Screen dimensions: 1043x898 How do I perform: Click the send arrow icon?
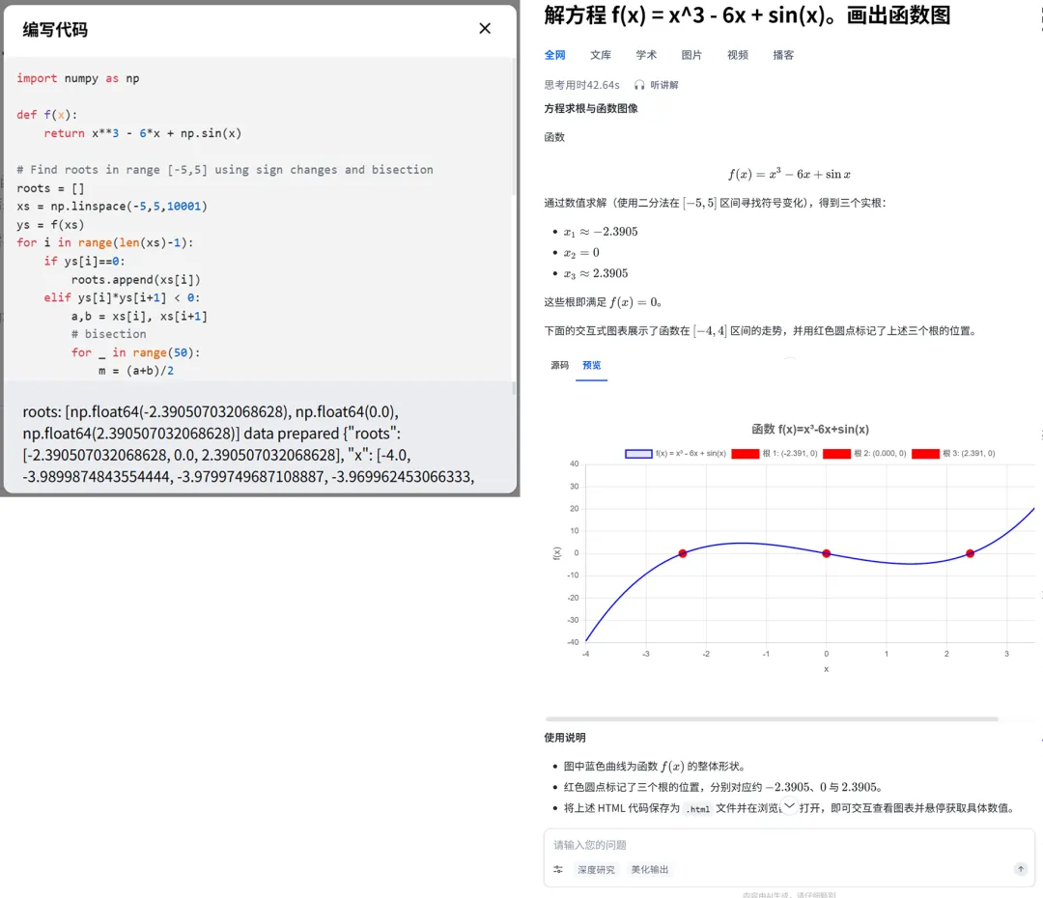click(1020, 869)
